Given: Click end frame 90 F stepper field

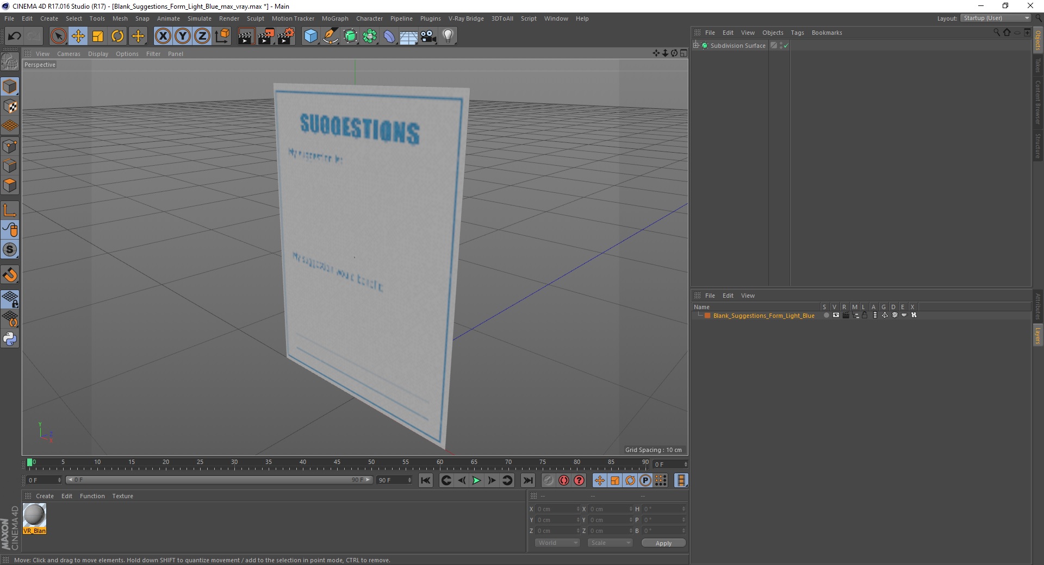Looking at the screenshot, I should (395, 480).
